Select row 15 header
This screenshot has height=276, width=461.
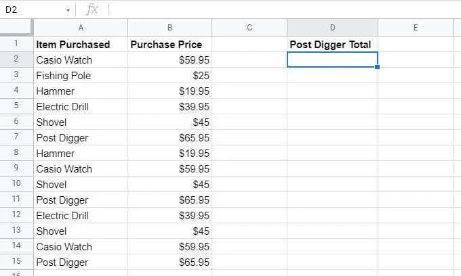(x=16, y=261)
